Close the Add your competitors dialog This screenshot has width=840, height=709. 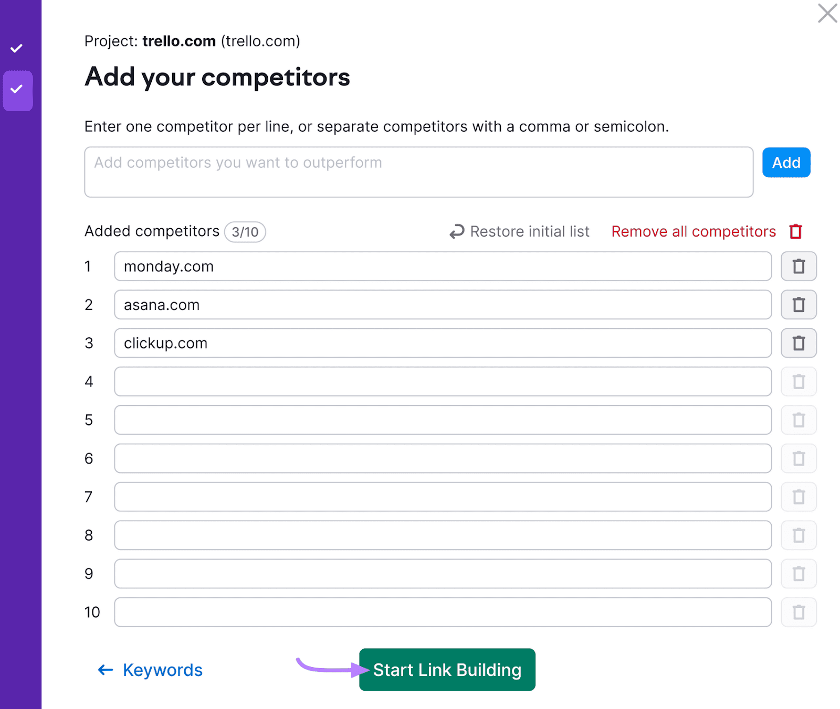(827, 14)
